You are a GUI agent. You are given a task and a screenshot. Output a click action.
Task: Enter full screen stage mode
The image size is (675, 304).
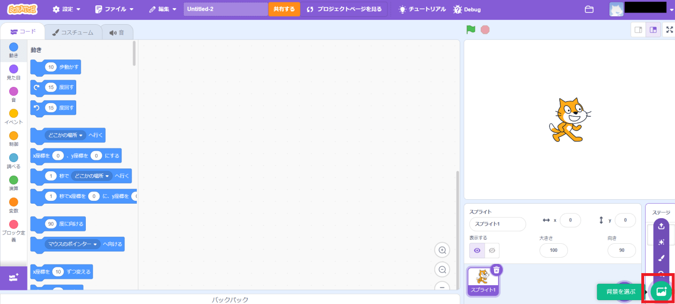pos(669,30)
